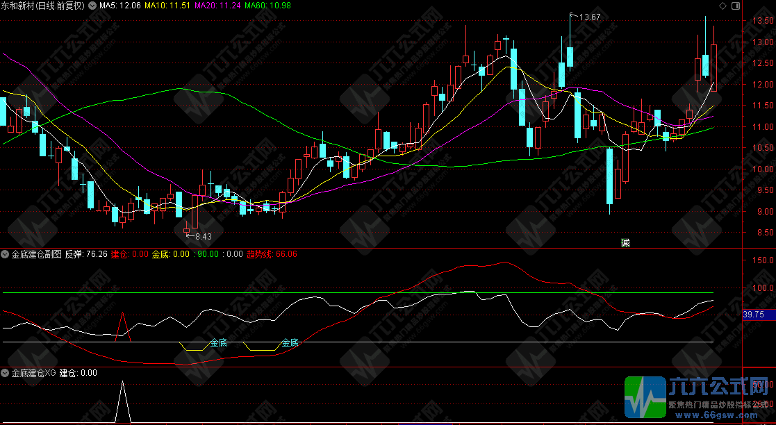Select the 趋势线 trend line value label
776x425 pixels.
pyautogui.click(x=272, y=254)
